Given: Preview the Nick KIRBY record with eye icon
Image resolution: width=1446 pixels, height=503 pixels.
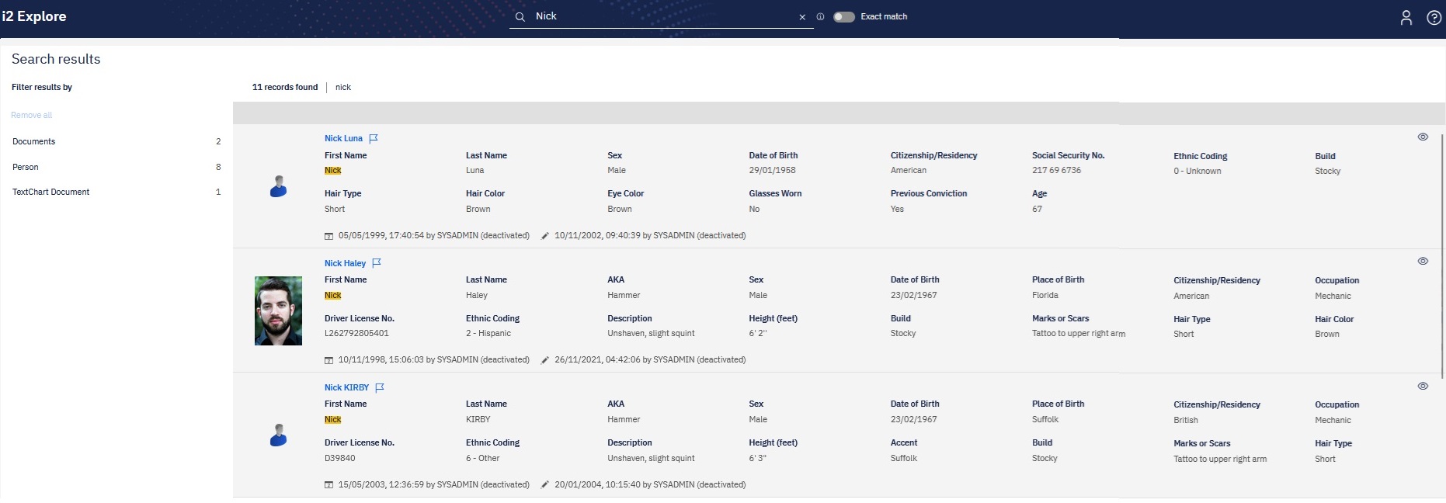Looking at the screenshot, I should tap(1423, 386).
